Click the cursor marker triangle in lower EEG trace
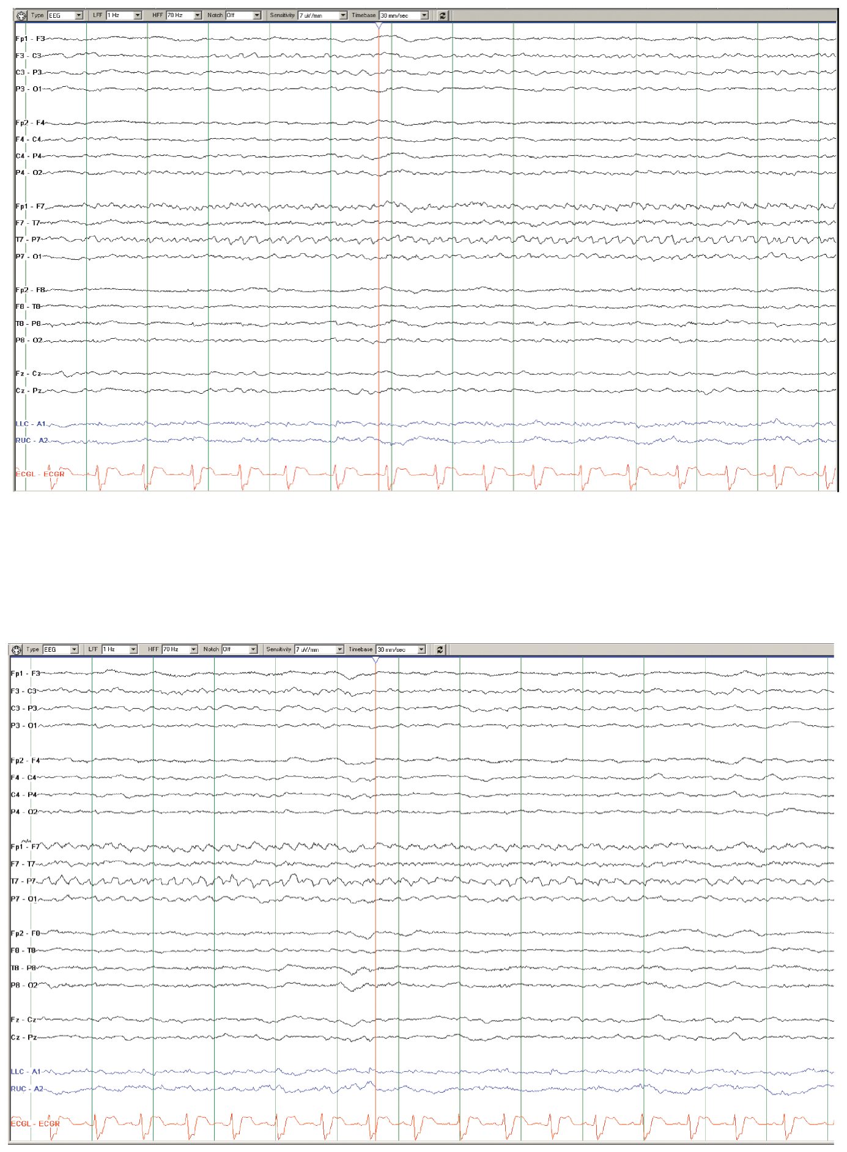This screenshot has height=1152, width=847. [375, 660]
